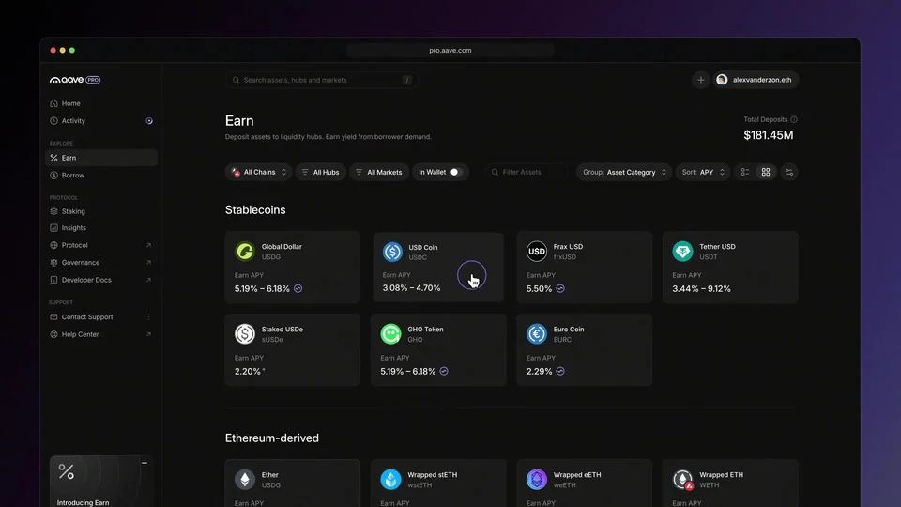Open the Developer Docs link
The image size is (901, 507).
point(101,280)
